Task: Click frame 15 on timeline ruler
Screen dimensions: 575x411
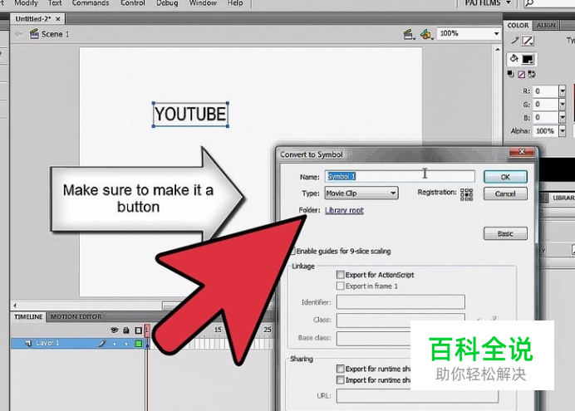Action: tap(218, 330)
